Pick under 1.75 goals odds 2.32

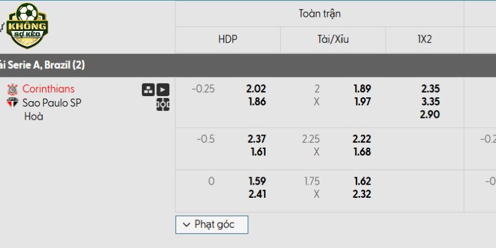coord(362,194)
